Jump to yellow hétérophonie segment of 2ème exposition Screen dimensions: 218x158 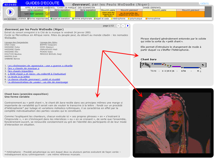click(x=73, y=14)
